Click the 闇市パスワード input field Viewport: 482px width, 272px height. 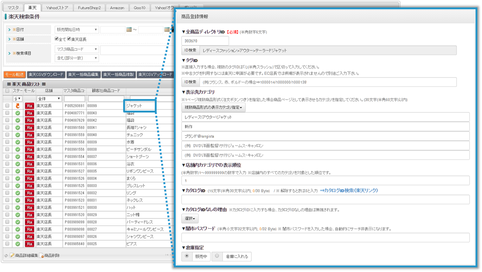(325, 238)
